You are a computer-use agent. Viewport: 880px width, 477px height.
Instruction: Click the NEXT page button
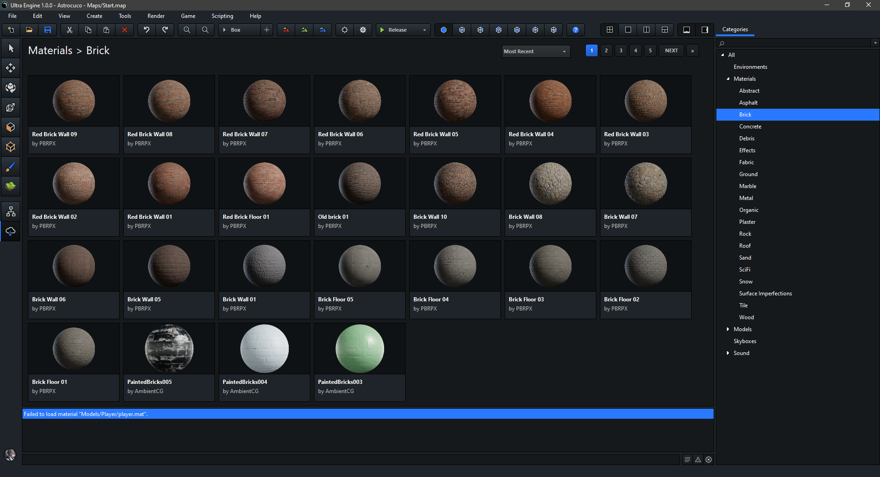671,51
